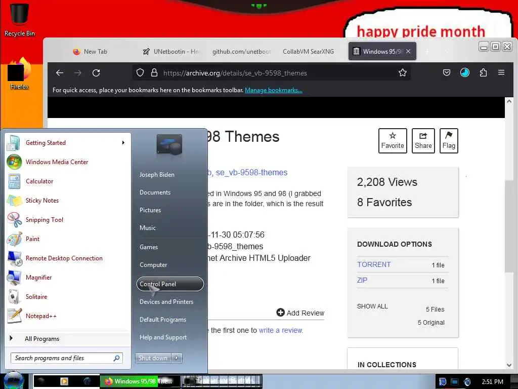Click the taskbar clock showing 2:51 PM
518x389 pixels.
[x=493, y=382]
